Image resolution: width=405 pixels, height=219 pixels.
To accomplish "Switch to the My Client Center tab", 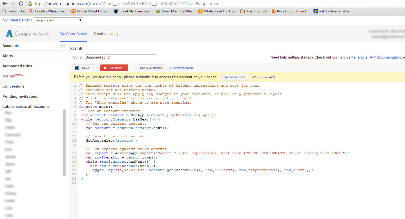I will (x=74, y=34).
